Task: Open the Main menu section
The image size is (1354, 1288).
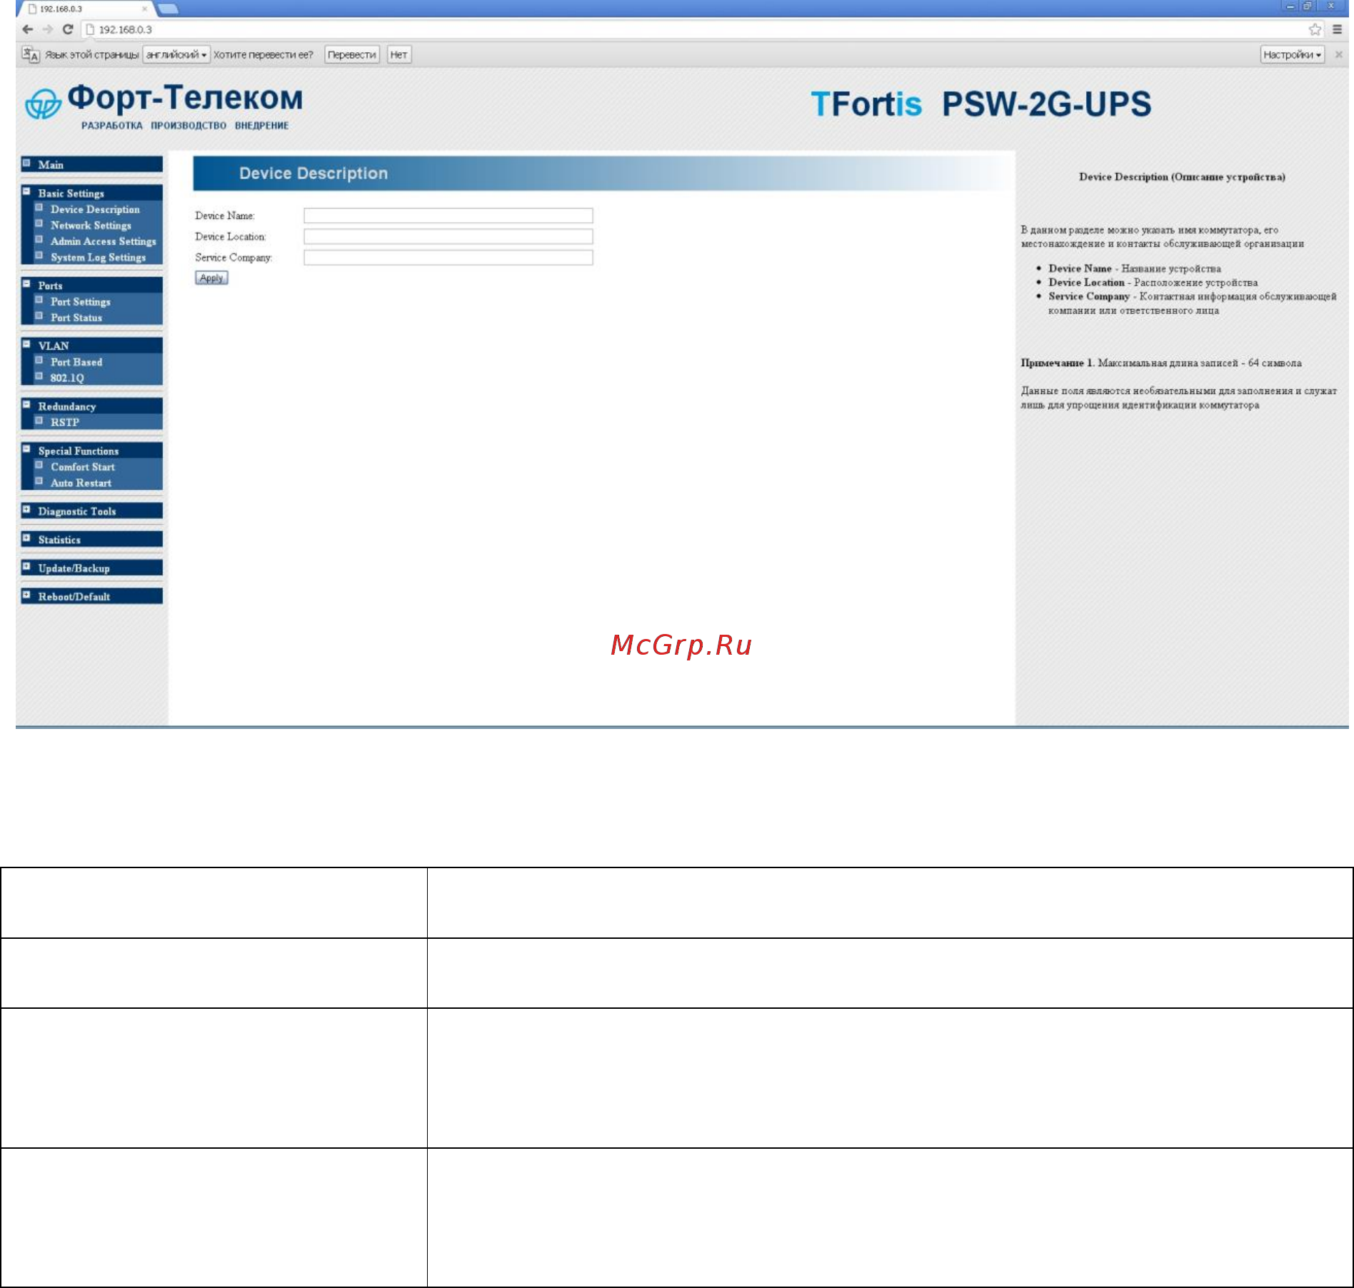Action: pyautogui.click(x=92, y=164)
